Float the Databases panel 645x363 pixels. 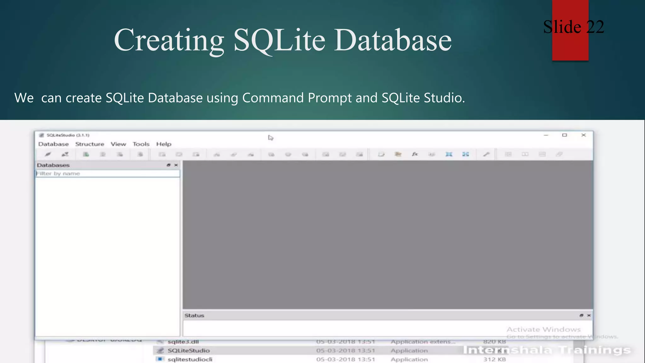tap(168, 165)
